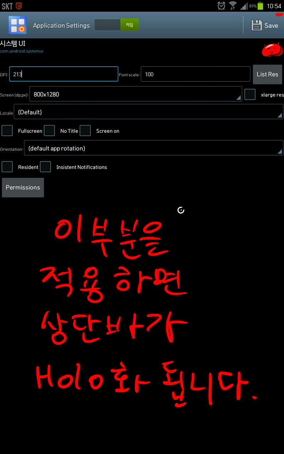Tap the red jelly bean icon

click(272, 50)
